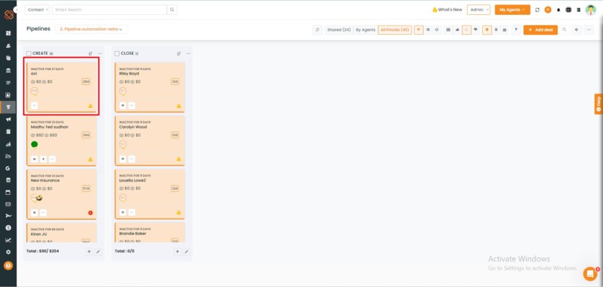Open the user avatar profile menu
The width and height of the screenshot is (603, 287).
click(x=590, y=10)
